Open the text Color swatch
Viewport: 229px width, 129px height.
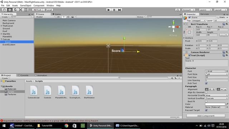215,104
